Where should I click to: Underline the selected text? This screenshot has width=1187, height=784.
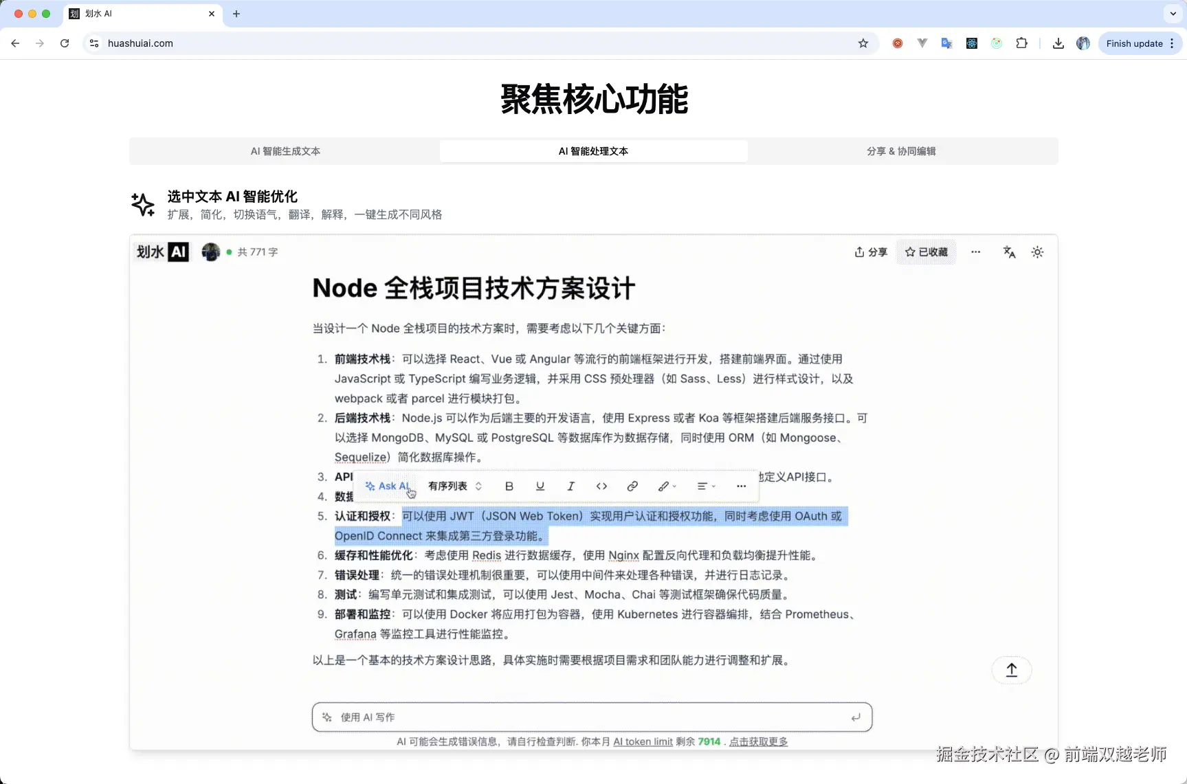pos(540,486)
